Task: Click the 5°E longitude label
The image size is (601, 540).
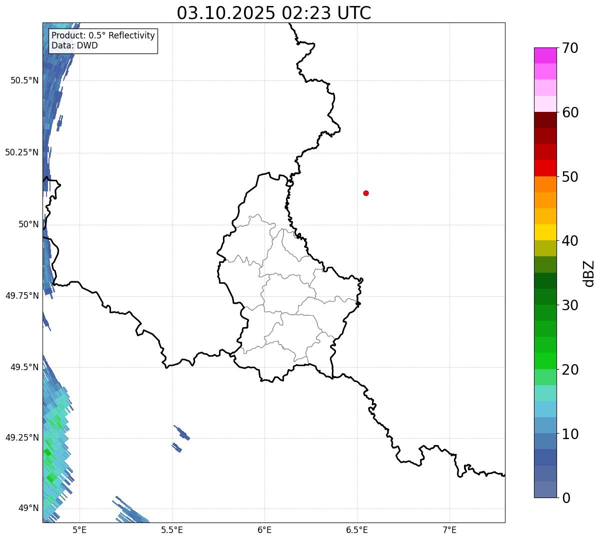Action: pyautogui.click(x=79, y=530)
